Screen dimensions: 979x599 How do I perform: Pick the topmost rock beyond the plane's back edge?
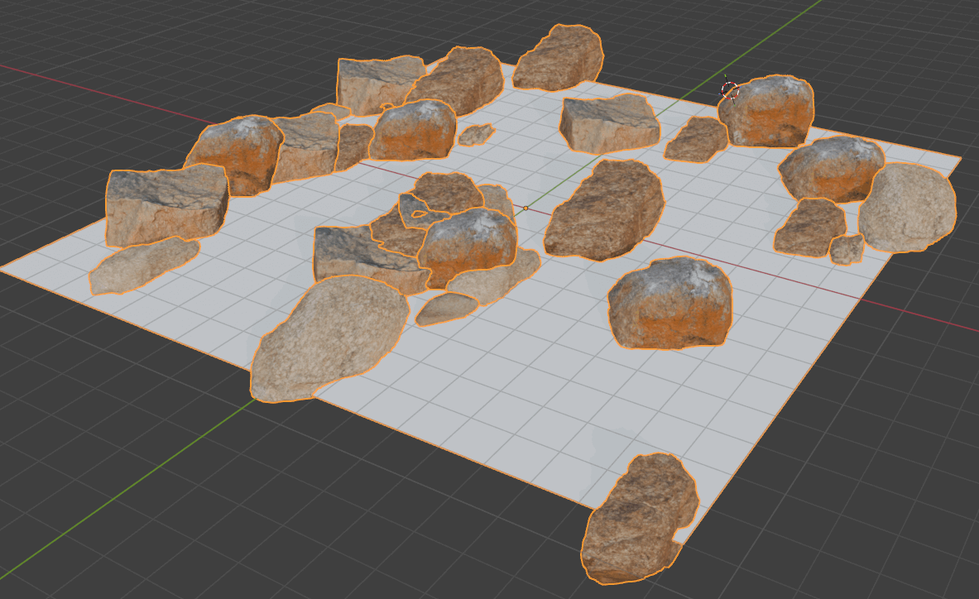[559, 58]
